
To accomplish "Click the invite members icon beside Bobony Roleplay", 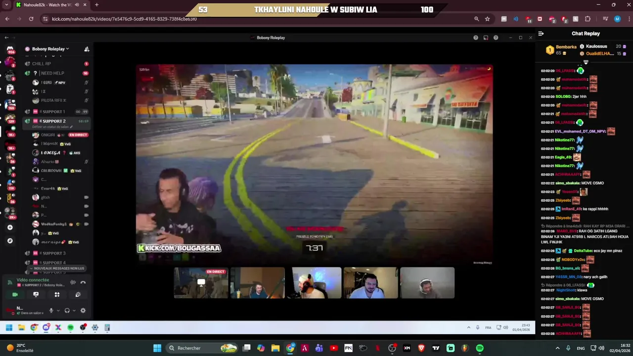I will coord(87,49).
